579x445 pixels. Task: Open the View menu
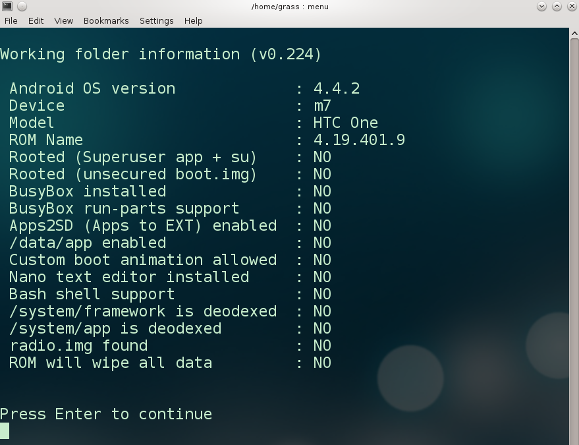coord(64,20)
